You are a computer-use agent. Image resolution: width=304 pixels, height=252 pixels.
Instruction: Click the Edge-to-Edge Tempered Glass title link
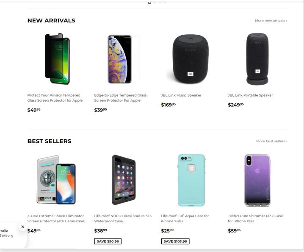(x=120, y=98)
